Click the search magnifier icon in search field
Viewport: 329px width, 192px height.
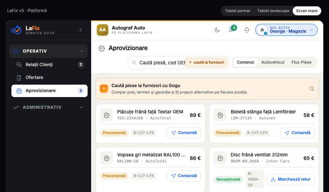click(x=134, y=63)
